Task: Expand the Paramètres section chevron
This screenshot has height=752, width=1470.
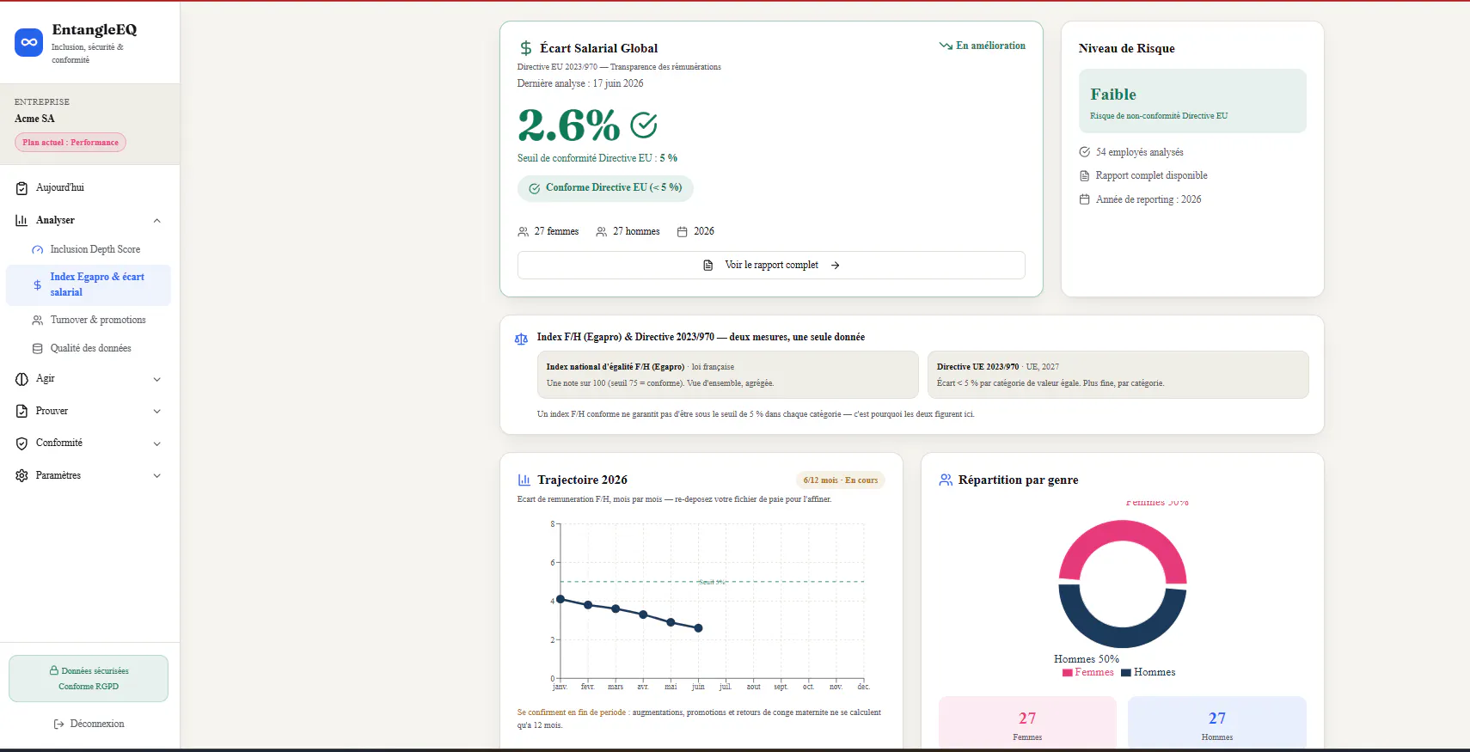Action: pos(157,475)
